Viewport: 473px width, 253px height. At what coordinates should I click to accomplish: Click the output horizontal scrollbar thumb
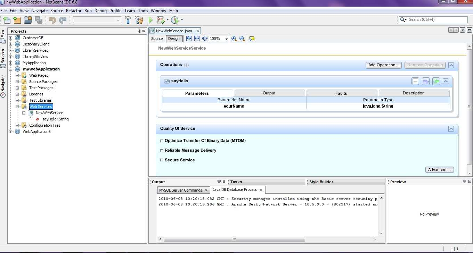(x=234, y=239)
